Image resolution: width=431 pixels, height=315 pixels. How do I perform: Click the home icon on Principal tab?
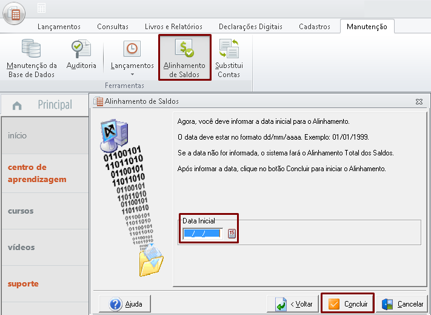(17, 106)
